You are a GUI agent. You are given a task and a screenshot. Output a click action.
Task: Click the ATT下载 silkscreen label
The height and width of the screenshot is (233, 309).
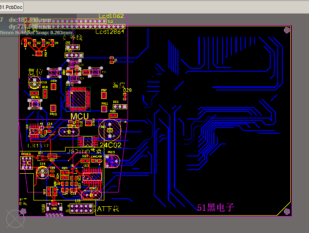[x=108, y=209]
